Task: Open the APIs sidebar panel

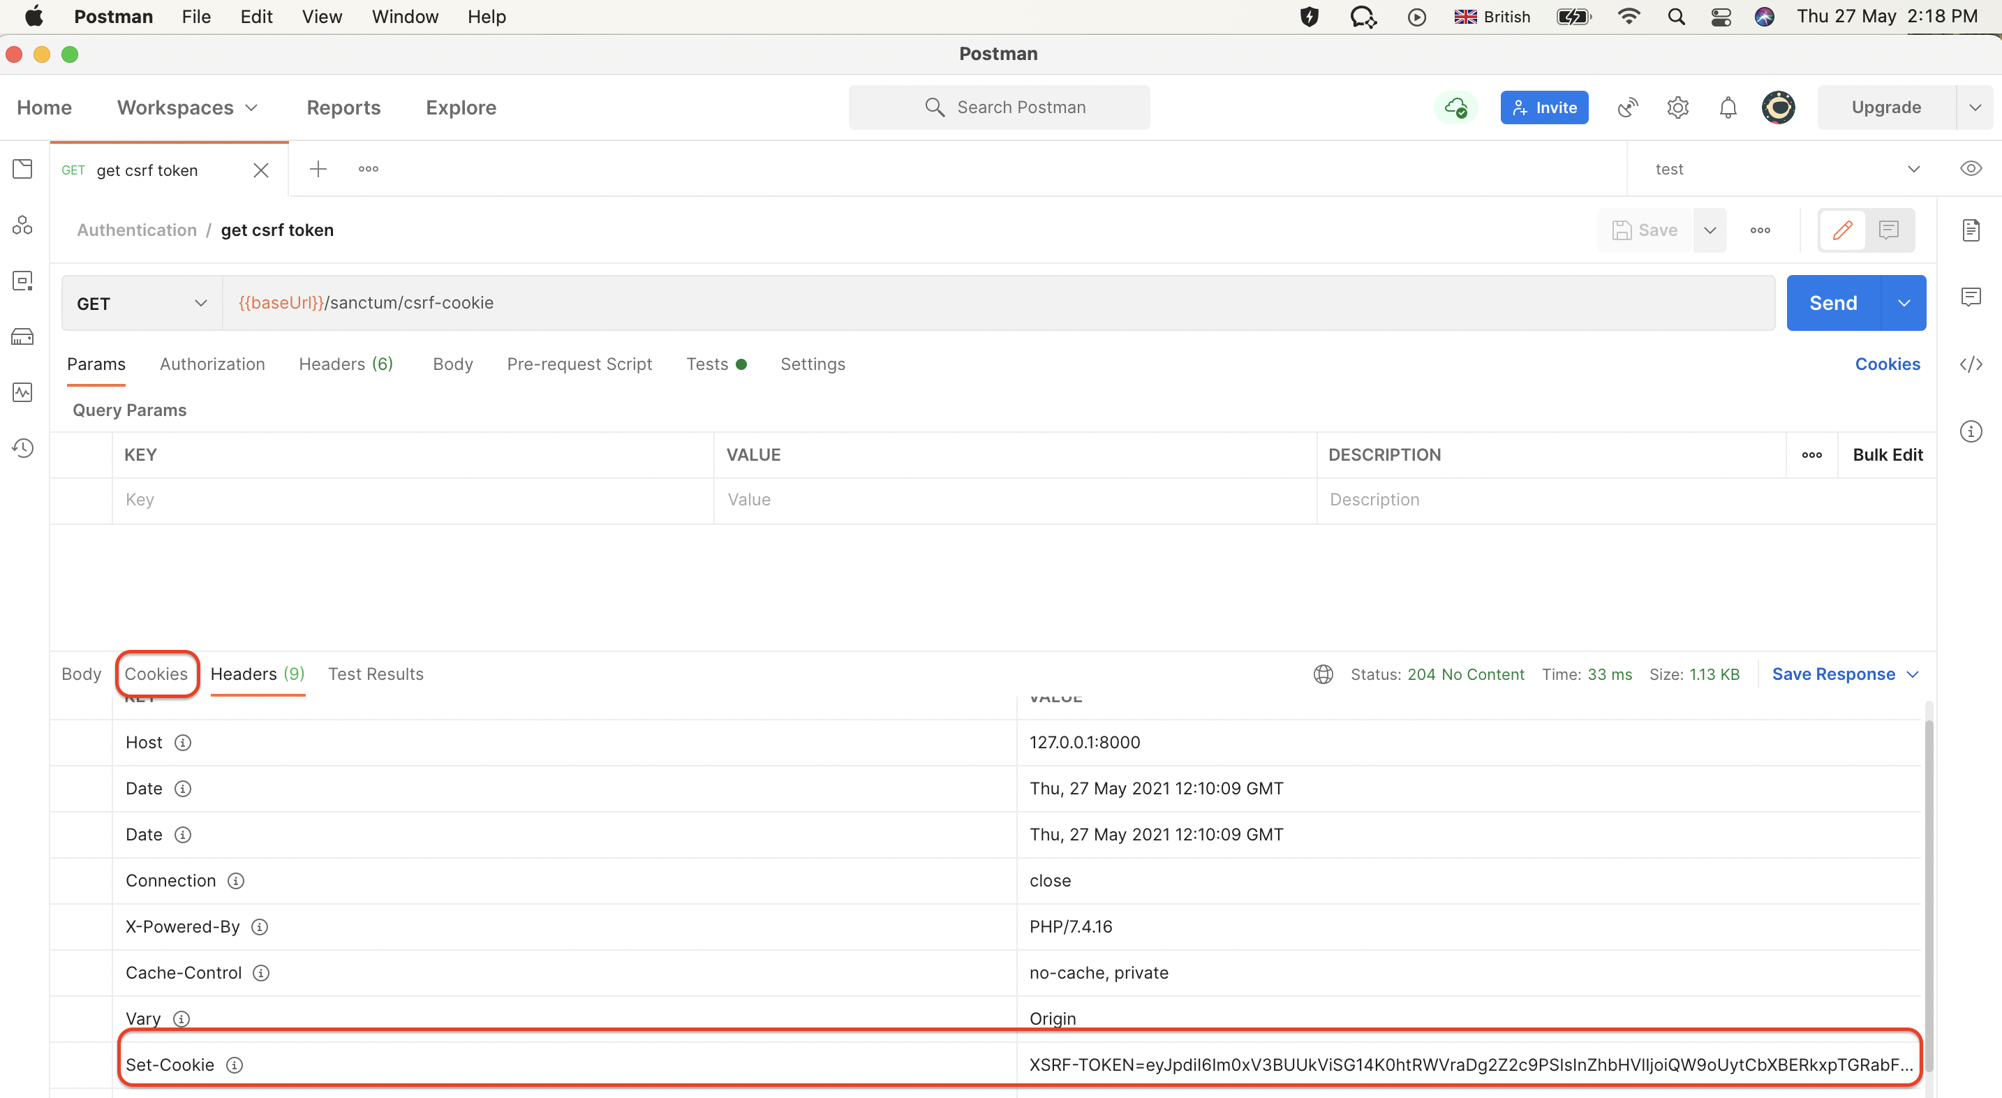Action: [22, 225]
